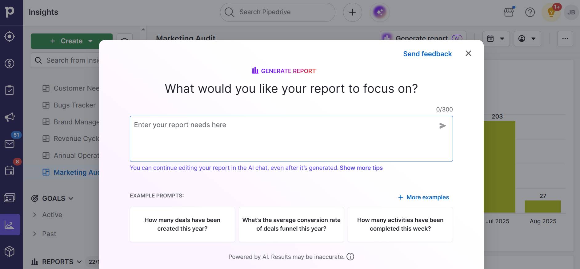Open Projects clipboard icon in sidebar
Image resolution: width=580 pixels, height=269 pixels.
pos(10,90)
